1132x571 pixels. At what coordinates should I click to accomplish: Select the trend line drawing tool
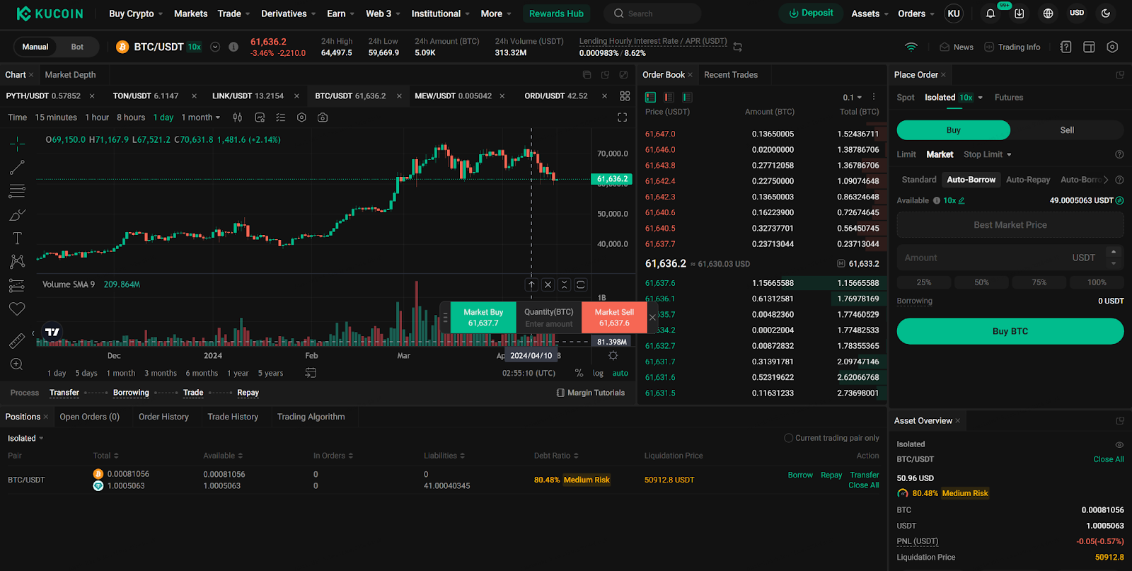tap(17, 168)
